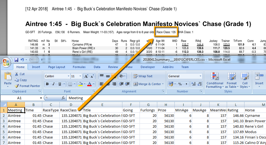Open the Name Box dropdown arrow
Image resolution: width=266 pixels, height=145 pixels.
(x=41, y=98)
